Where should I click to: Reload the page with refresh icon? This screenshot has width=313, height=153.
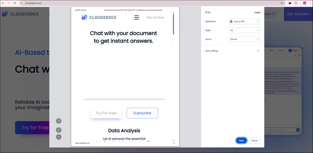click(x=15, y=3)
